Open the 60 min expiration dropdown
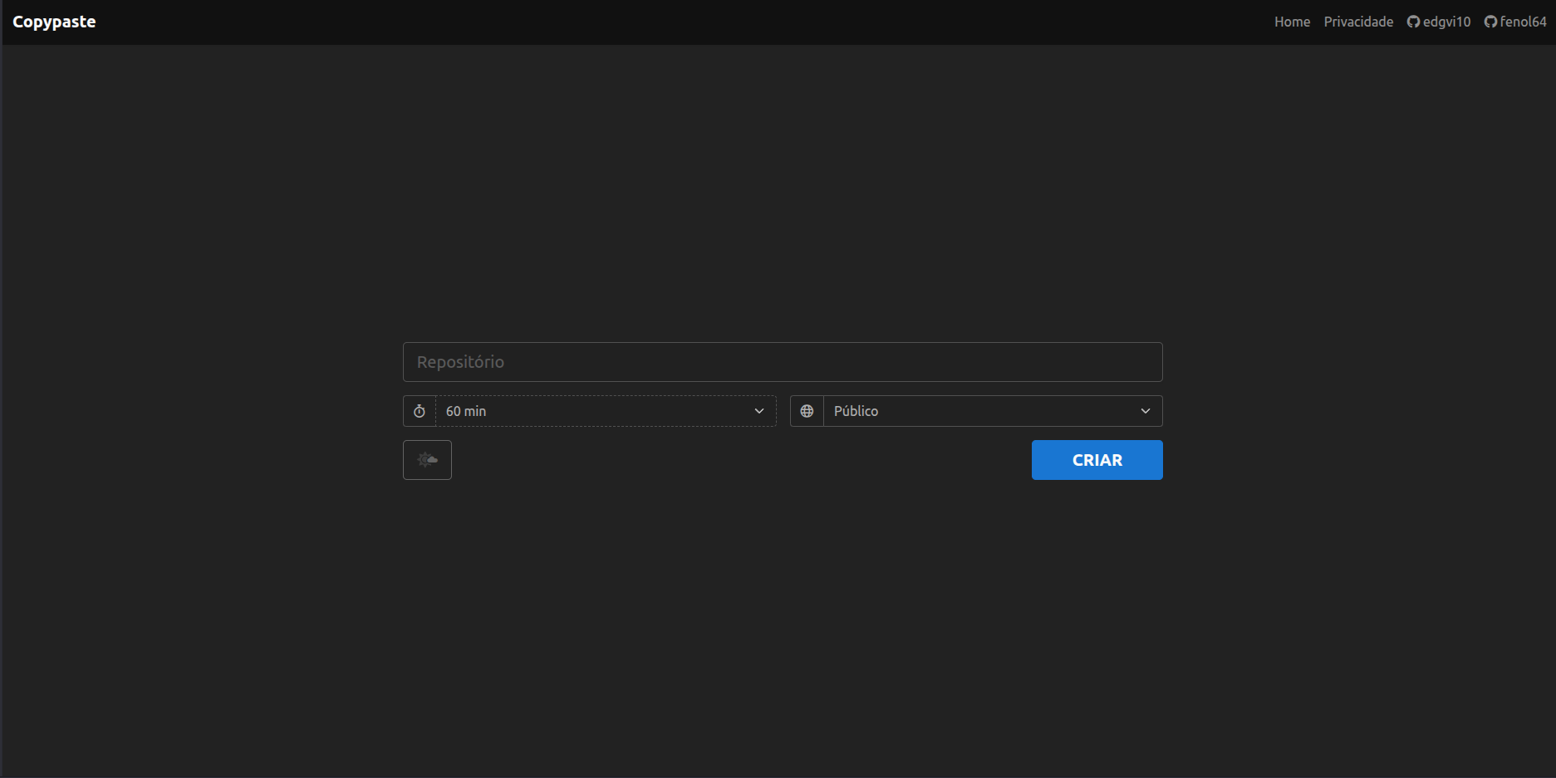Screen dimensions: 1556x778 (606, 411)
